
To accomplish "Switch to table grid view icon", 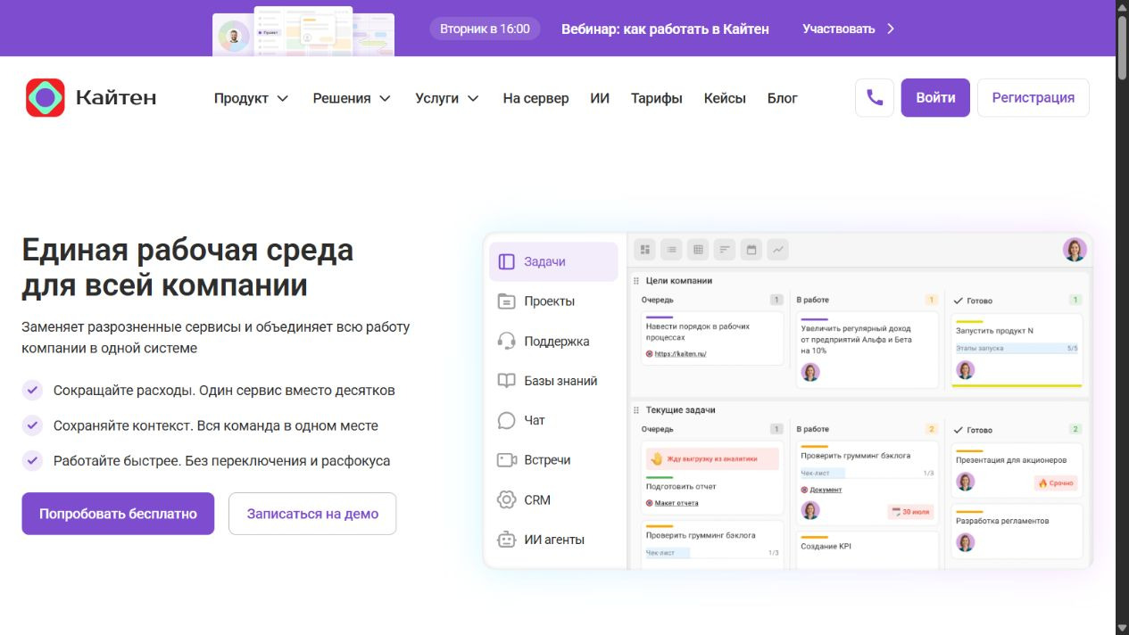I will pyautogui.click(x=698, y=250).
